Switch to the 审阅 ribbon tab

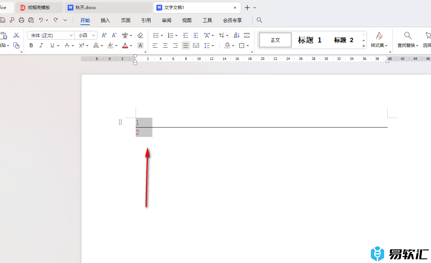click(166, 20)
